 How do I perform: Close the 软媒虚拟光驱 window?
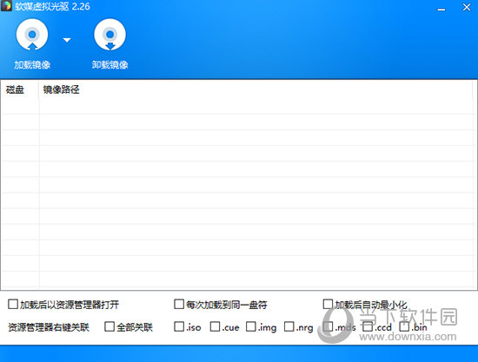[x=467, y=7]
